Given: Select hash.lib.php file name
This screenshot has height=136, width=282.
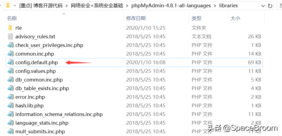Looking at the screenshot, I should [29, 106].
